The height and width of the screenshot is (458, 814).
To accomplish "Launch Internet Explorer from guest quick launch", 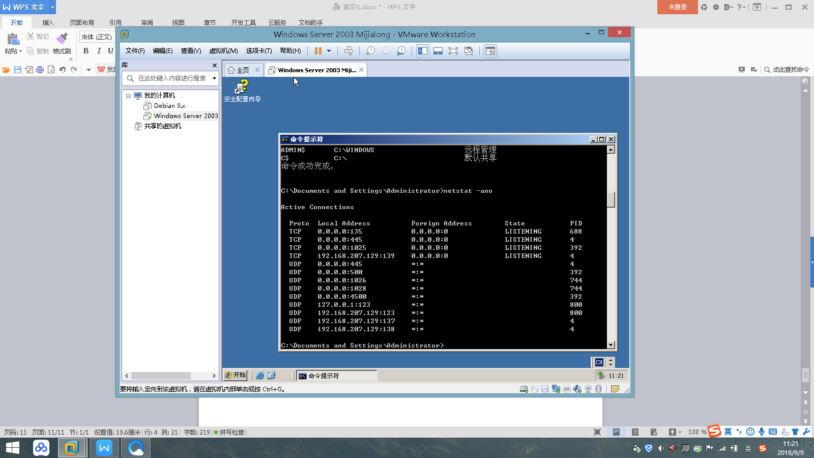I will pos(260,376).
